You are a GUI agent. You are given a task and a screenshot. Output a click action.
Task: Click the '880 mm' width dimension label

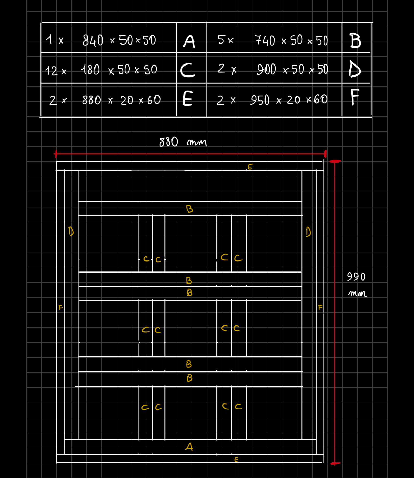click(183, 142)
